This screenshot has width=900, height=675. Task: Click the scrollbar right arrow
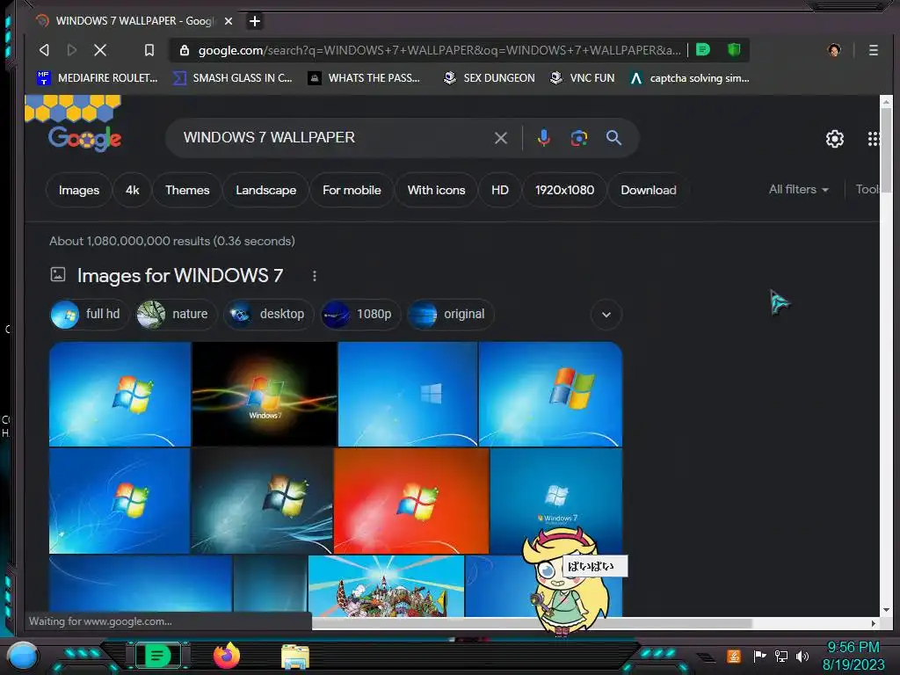click(874, 623)
